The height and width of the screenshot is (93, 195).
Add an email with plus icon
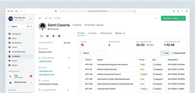coord(69,67)
